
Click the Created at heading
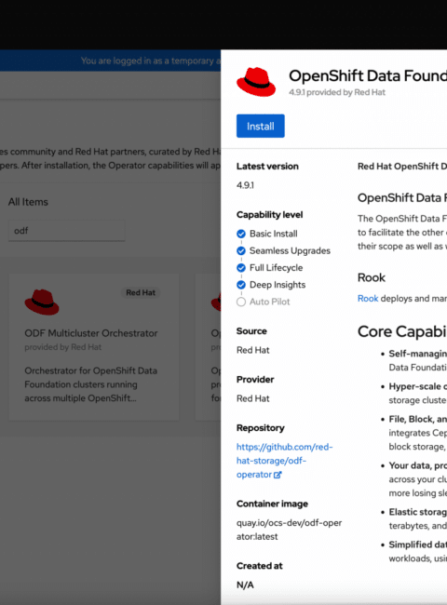tap(260, 566)
